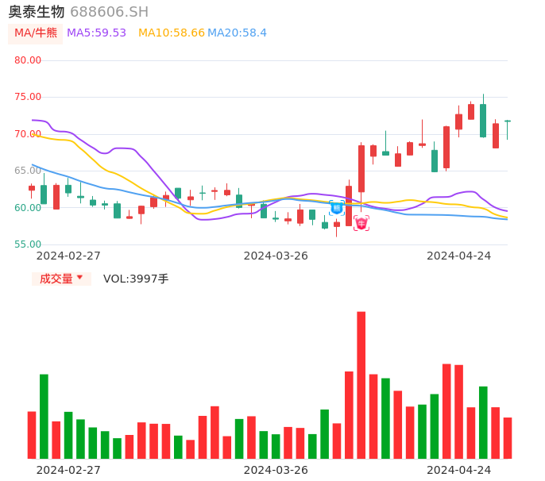The width and height of the screenshot is (545, 481).
Task: Click the 80.00 price axis label
Action: tap(28, 60)
